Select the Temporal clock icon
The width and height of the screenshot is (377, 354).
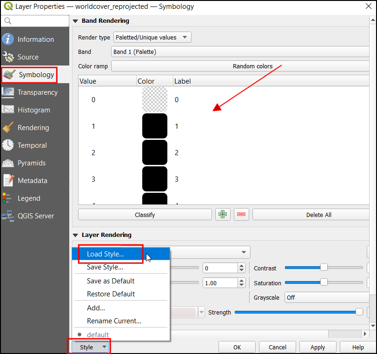(8, 145)
